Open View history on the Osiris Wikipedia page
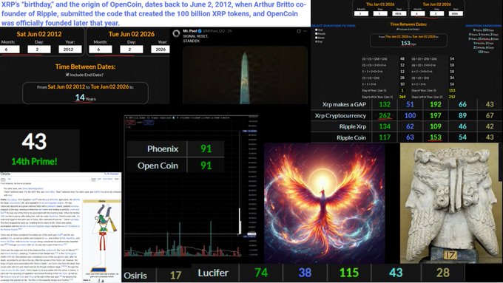The image size is (503, 283). click(x=108, y=179)
